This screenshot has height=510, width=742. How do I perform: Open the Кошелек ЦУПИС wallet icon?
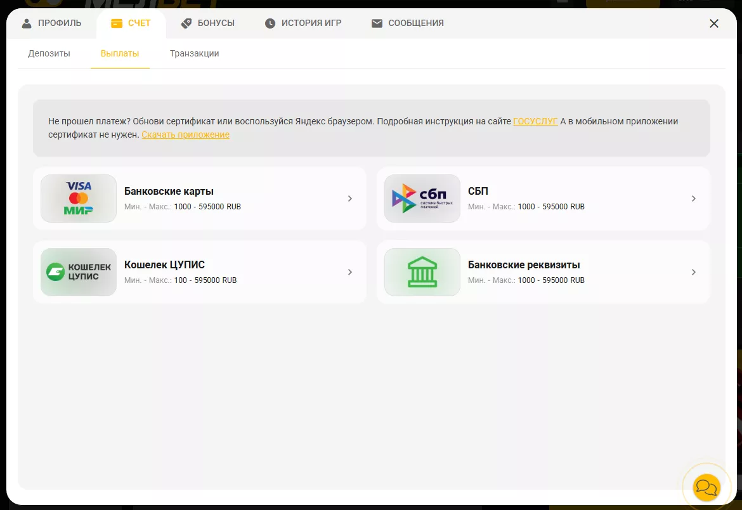pyautogui.click(x=78, y=271)
